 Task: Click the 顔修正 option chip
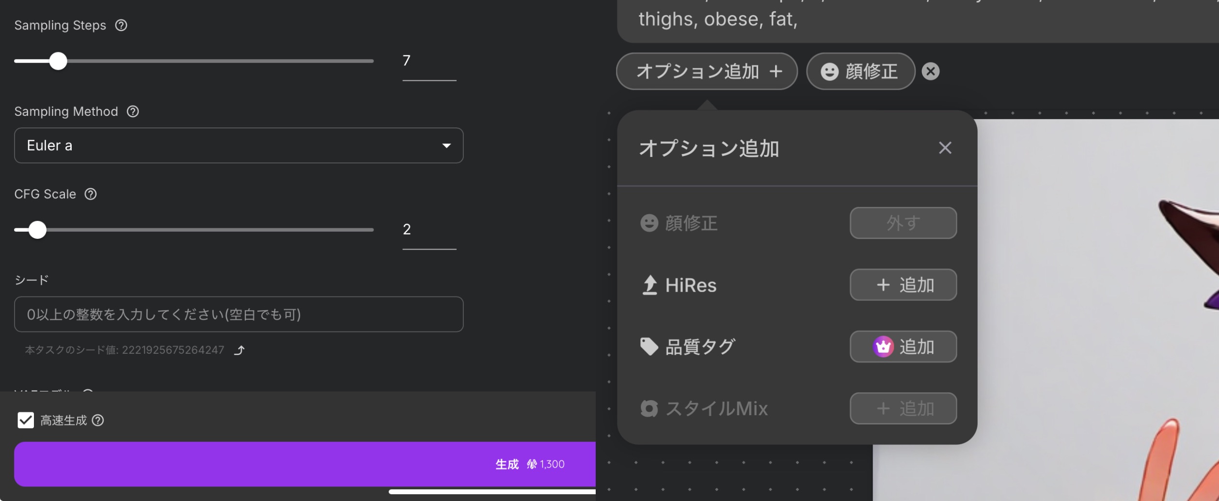(x=860, y=71)
